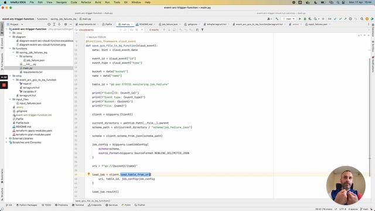Hide the Project panel with minus icon
The image size is (375, 211).
(x=70, y=24)
